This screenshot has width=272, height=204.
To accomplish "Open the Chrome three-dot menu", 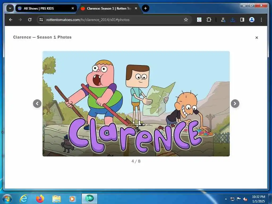I will 261,20.
